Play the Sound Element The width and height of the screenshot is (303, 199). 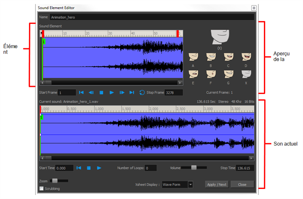click(x=112, y=92)
